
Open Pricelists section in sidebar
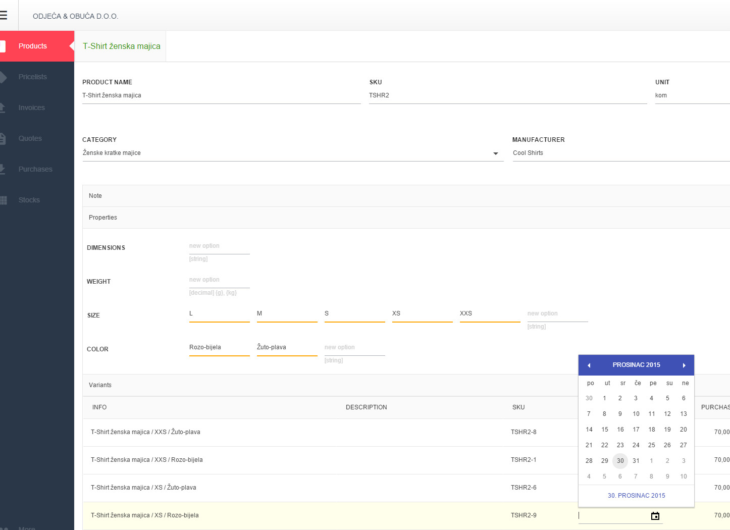(x=37, y=77)
